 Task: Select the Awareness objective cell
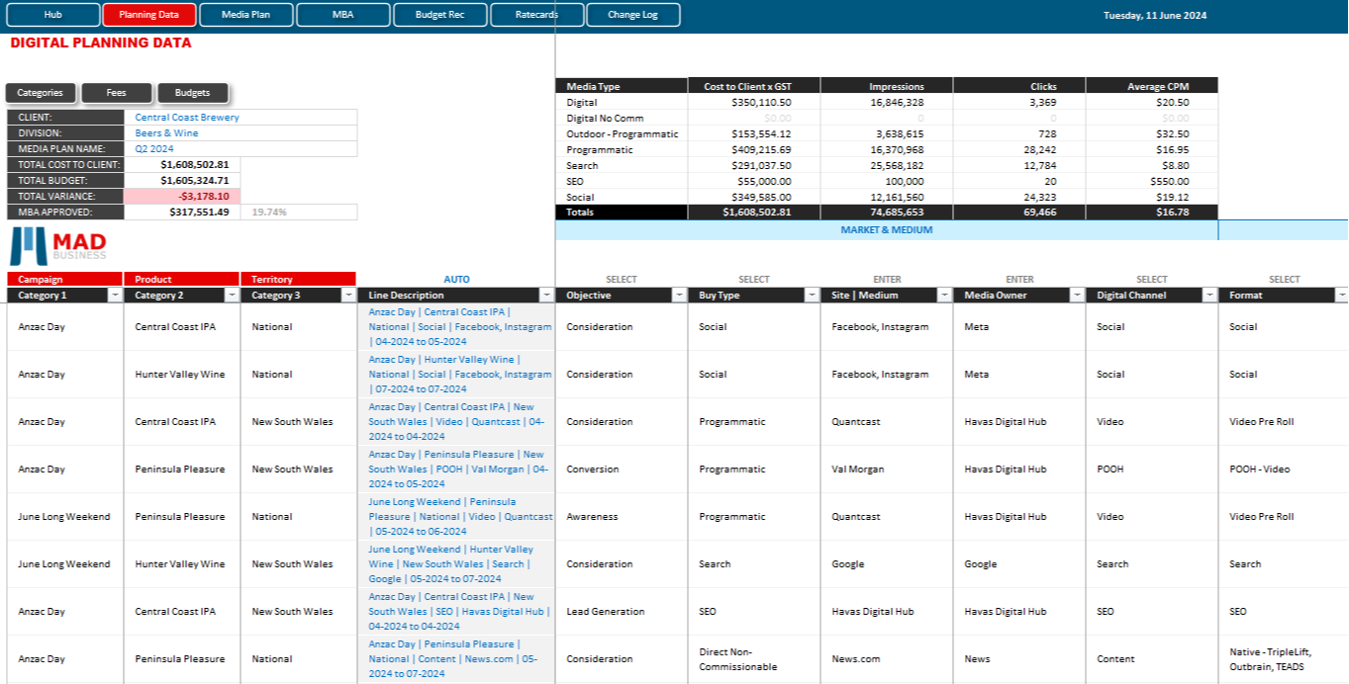click(622, 517)
